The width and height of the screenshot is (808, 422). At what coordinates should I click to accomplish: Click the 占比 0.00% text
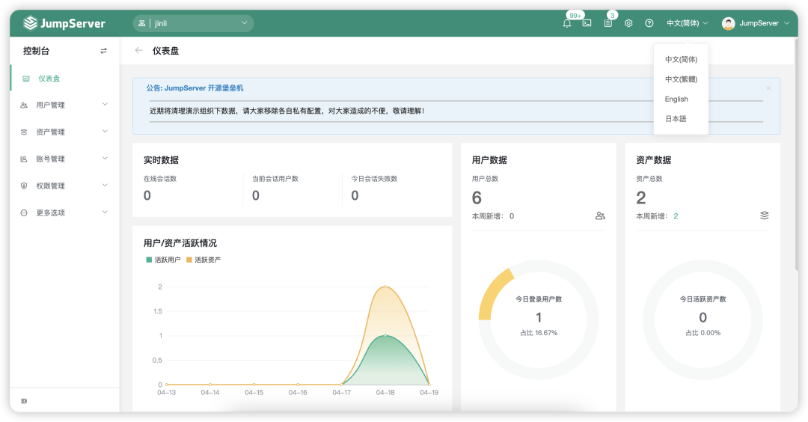pos(703,334)
